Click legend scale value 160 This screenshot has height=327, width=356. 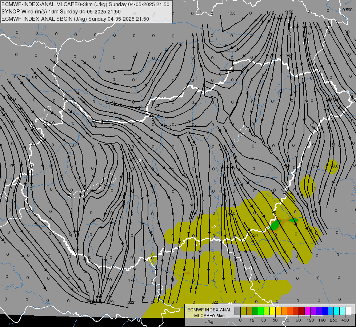pos(322,320)
